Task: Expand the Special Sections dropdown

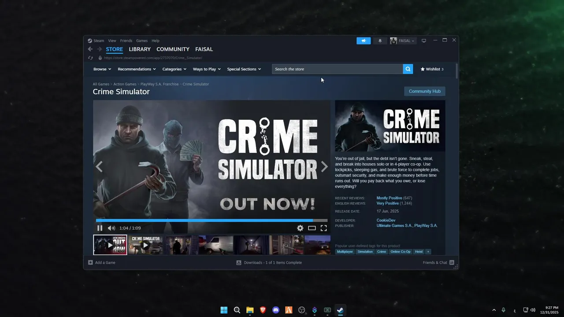Action: coord(244,69)
